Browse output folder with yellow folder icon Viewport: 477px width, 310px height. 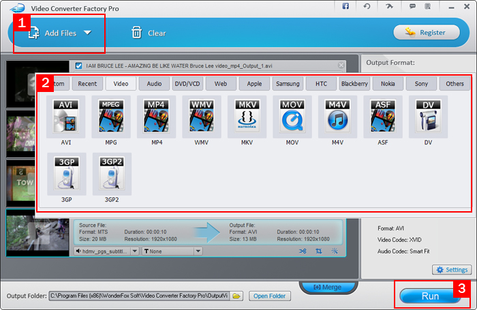pos(236,296)
